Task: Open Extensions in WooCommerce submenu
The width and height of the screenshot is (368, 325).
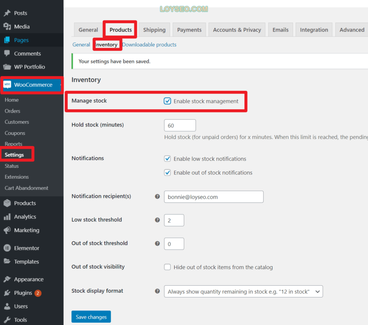Action: pyautogui.click(x=17, y=177)
